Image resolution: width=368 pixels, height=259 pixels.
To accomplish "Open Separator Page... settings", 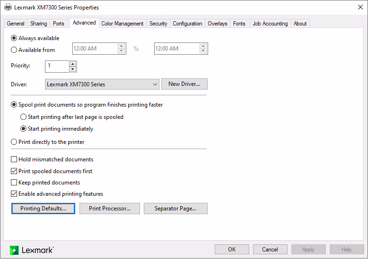I will (175, 209).
